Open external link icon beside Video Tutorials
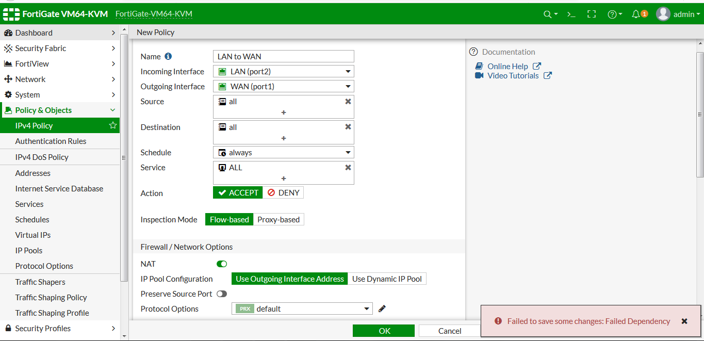The image size is (704, 341). click(x=548, y=75)
